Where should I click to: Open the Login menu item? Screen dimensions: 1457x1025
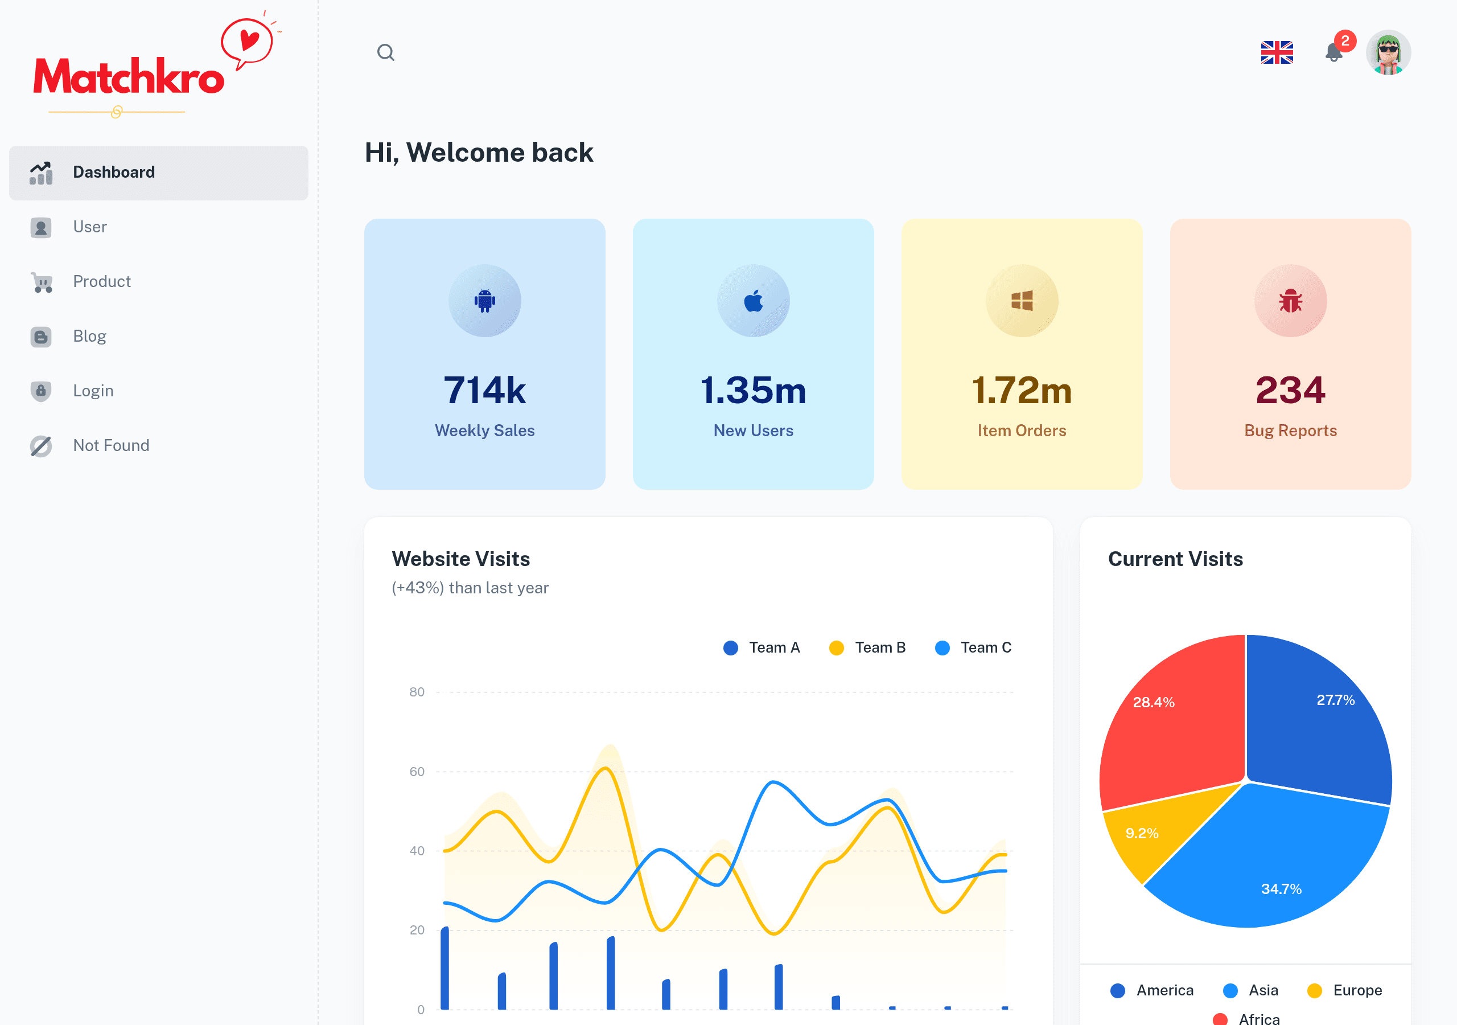click(x=159, y=391)
